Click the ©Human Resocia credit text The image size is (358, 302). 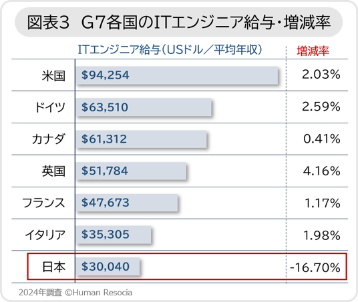click(99, 293)
